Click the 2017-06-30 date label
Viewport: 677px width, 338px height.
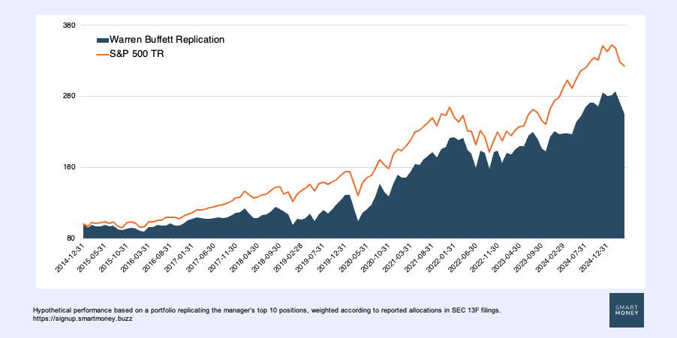point(200,257)
